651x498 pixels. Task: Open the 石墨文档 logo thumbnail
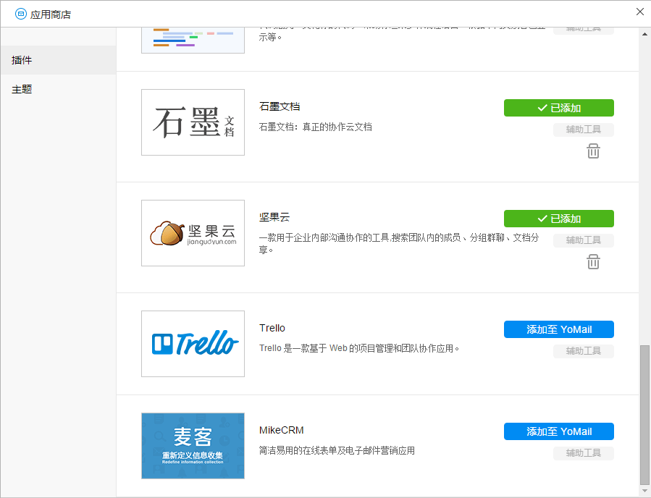click(193, 122)
